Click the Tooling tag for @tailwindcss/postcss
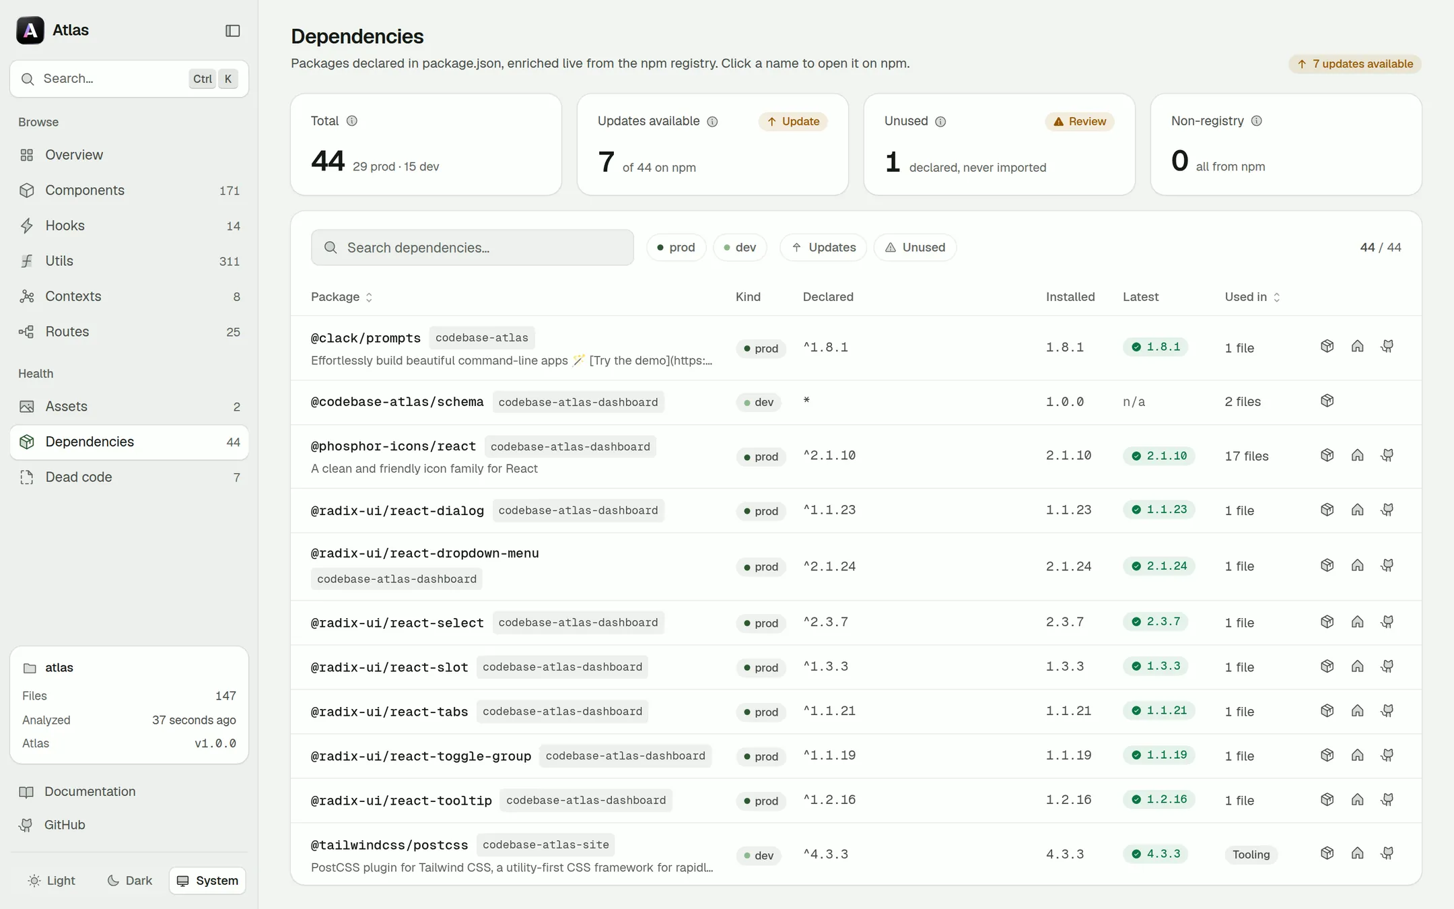Screen dimensions: 1454x909 (1251, 854)
